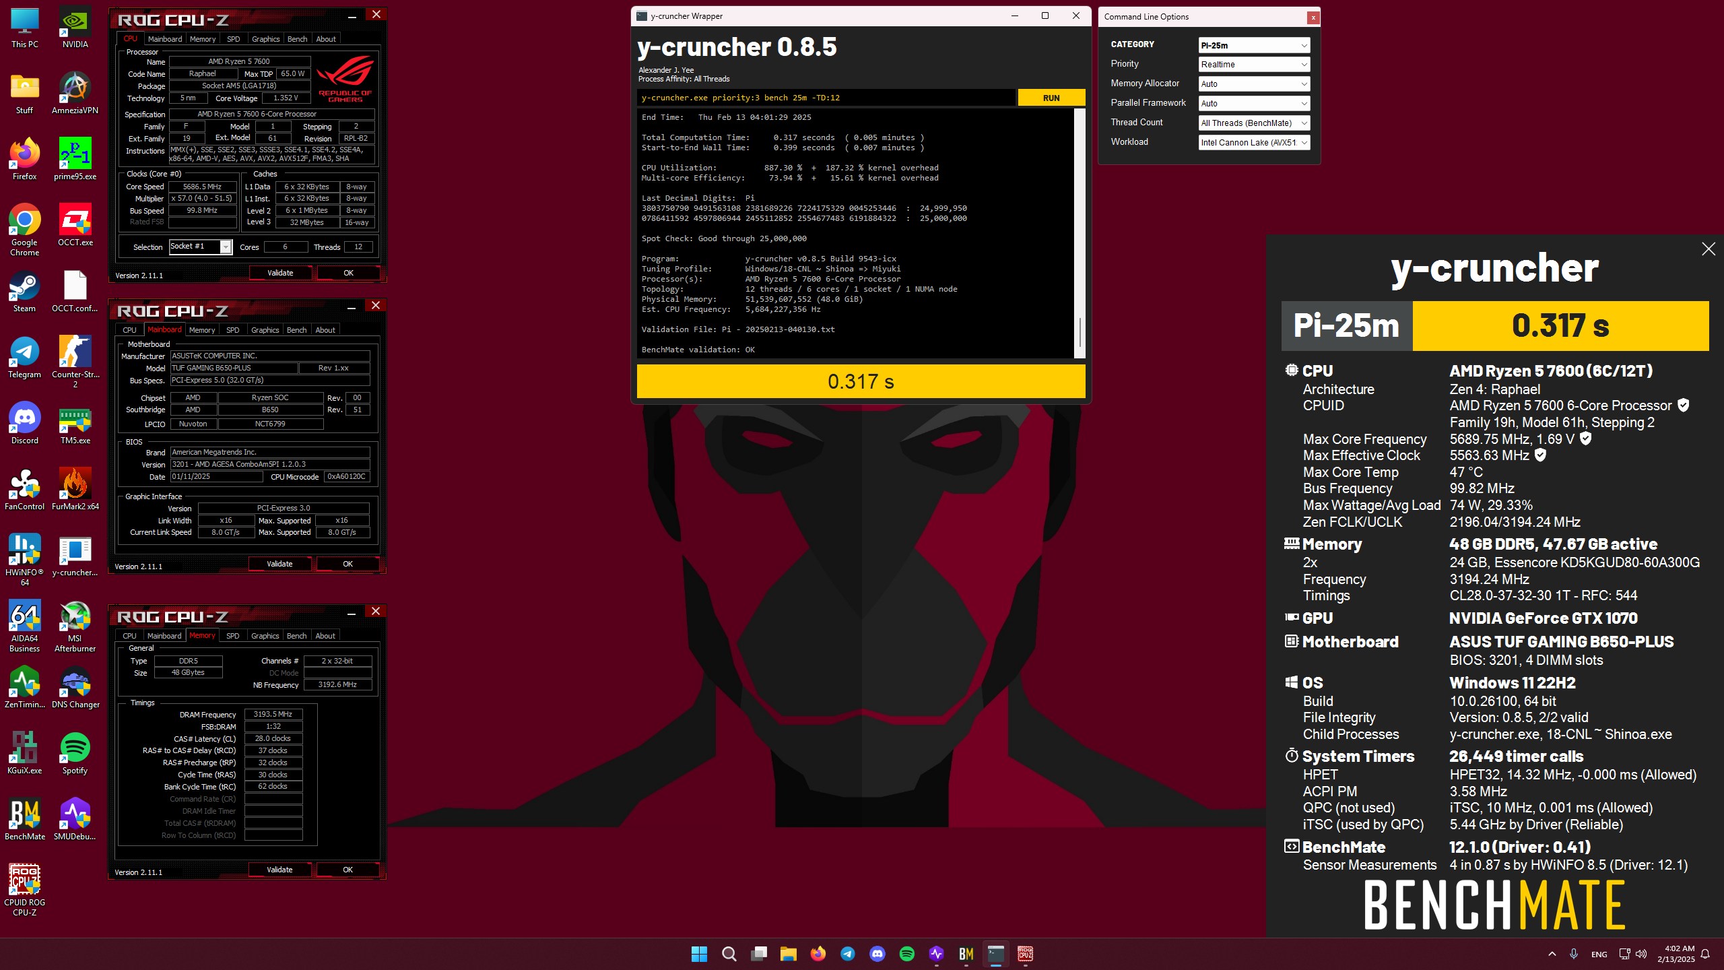Open AIDA64 Business desktop icon
Image resolution: width=1724 pixels, height=970 pixels.
click(x=25, y=626)
